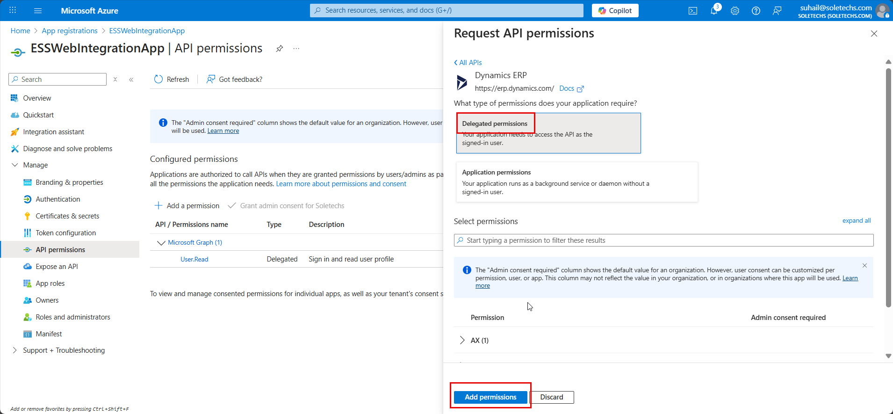Click Grant admin consent for Soletechs
The width and height of the screenshot is (893, 414).
click(286, 206)
